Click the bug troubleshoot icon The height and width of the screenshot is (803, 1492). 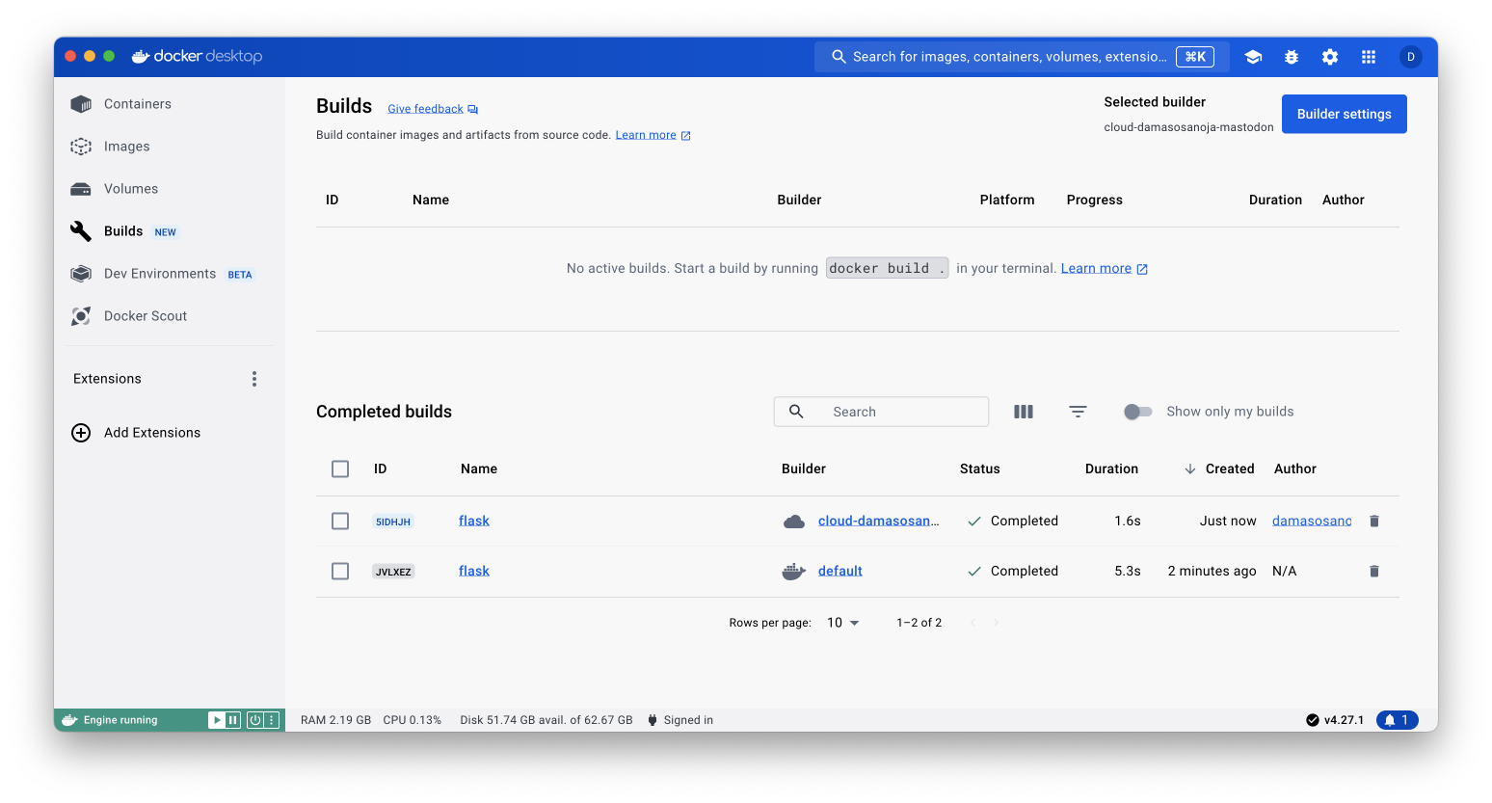1292,57
